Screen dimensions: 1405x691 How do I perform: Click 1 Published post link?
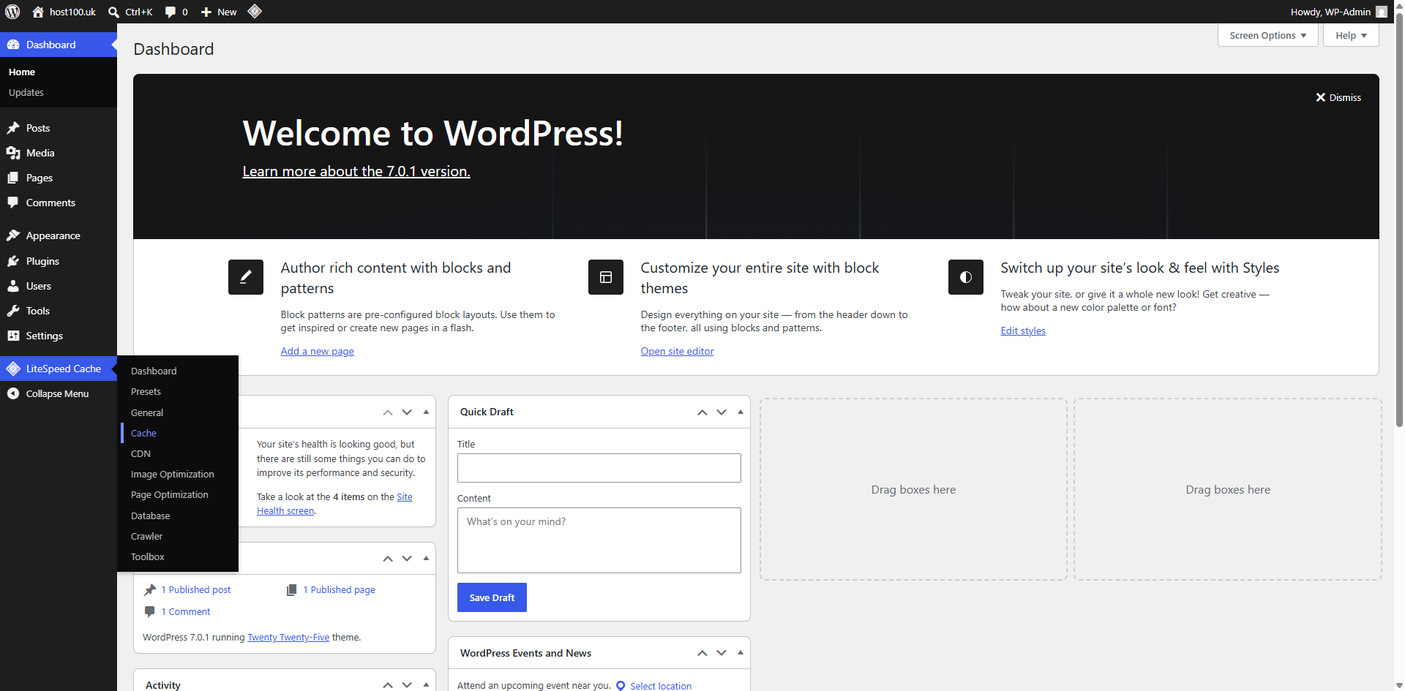[195, 590]
